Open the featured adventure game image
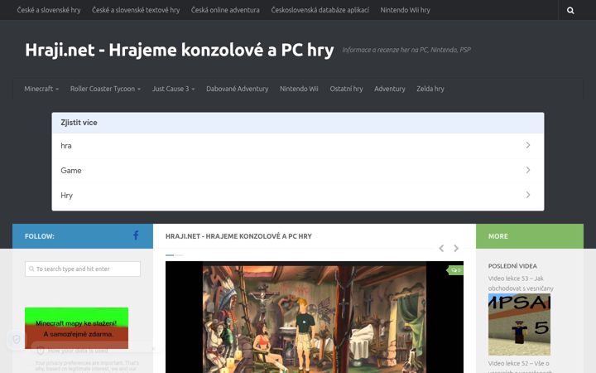This screenshot has width=596, height=373. [x=315, y=317]
